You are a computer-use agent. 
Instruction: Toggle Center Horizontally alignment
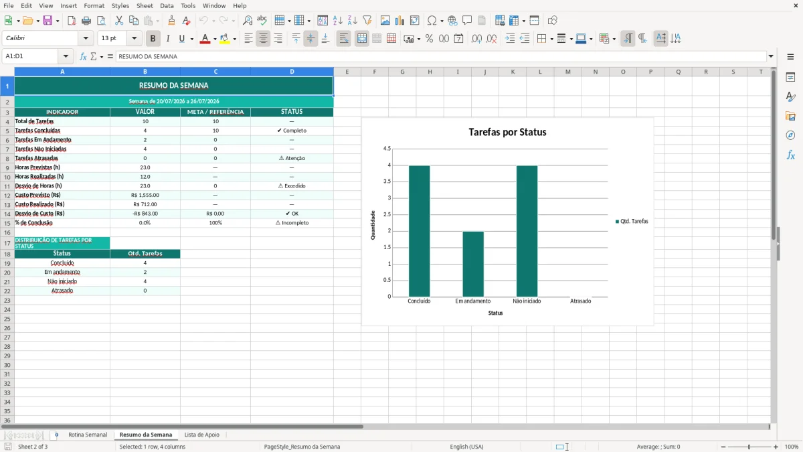263,39
